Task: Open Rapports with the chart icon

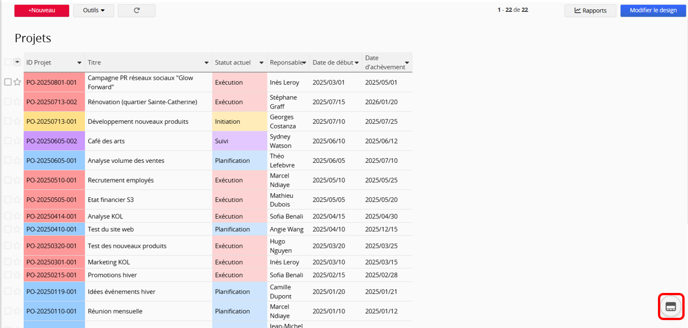Action: click(590, 10)
